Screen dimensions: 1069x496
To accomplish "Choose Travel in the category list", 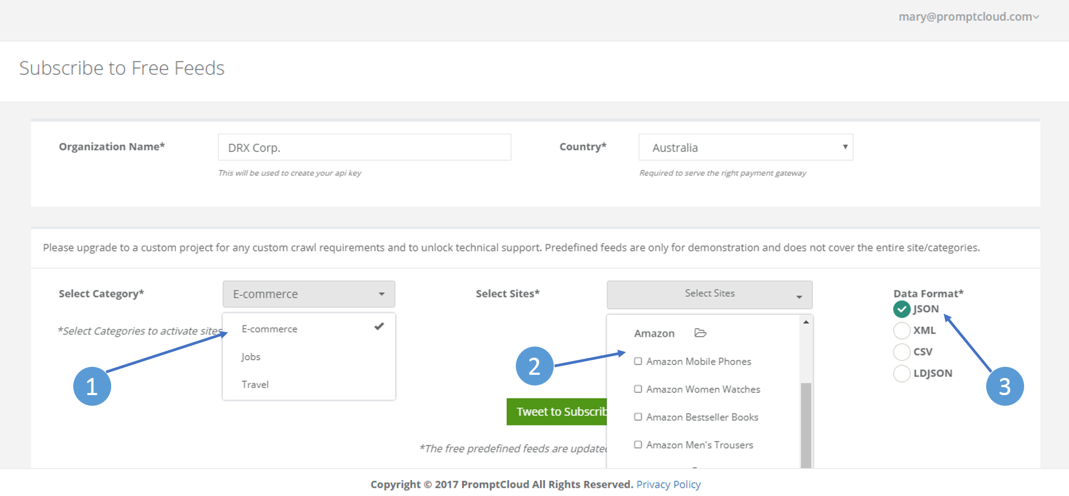I will click(x=309, y=384).
